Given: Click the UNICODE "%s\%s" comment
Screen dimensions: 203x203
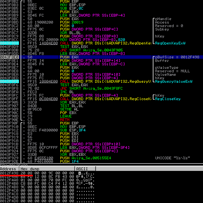Looking at the screenshot, I should tap(172, 158).
